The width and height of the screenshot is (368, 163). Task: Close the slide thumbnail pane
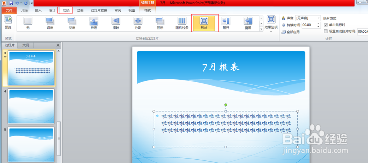click(x=58, y=46)
